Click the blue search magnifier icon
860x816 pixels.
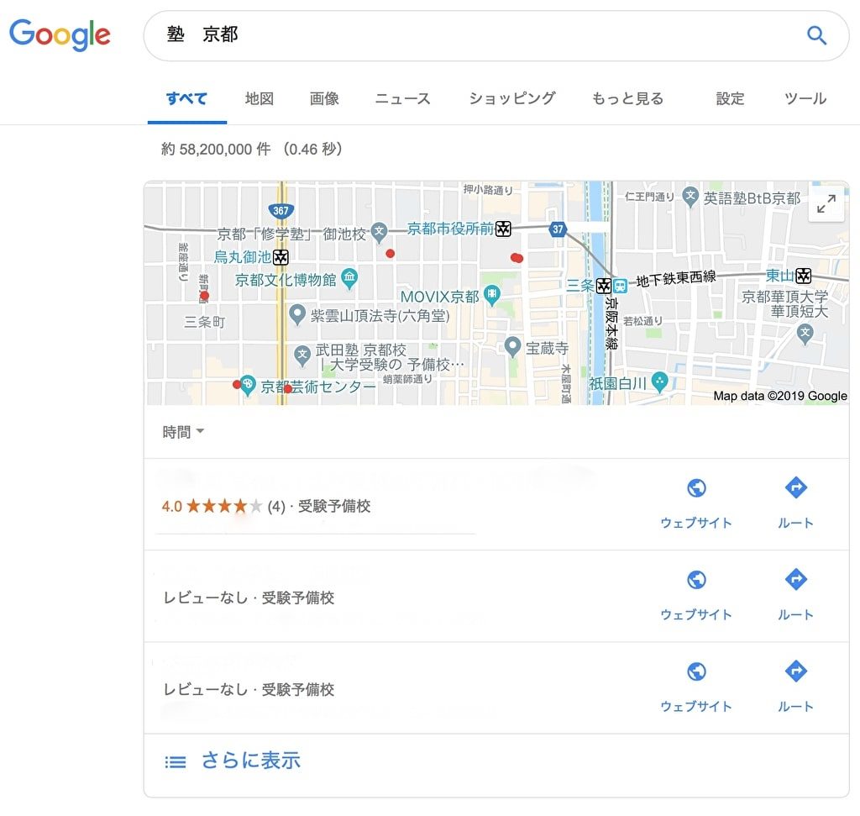[816, 35]
